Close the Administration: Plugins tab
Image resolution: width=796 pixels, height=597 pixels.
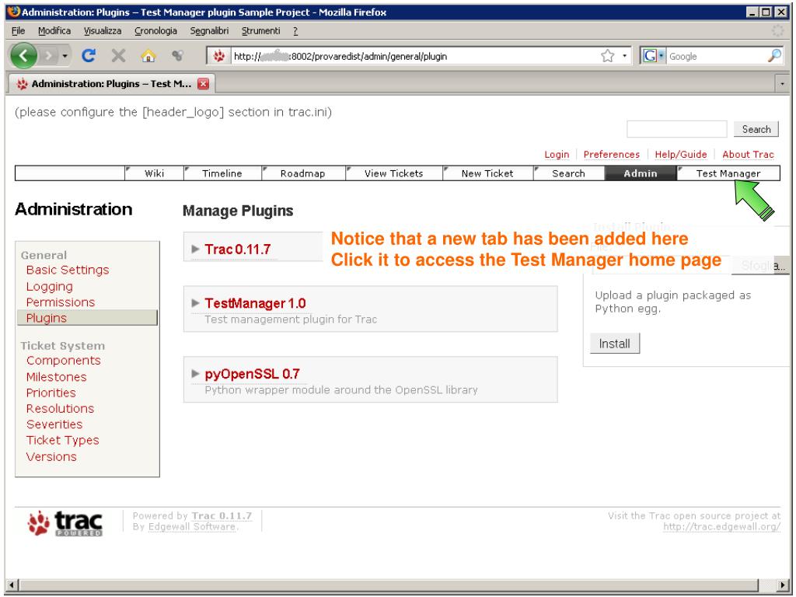(203, 84)
